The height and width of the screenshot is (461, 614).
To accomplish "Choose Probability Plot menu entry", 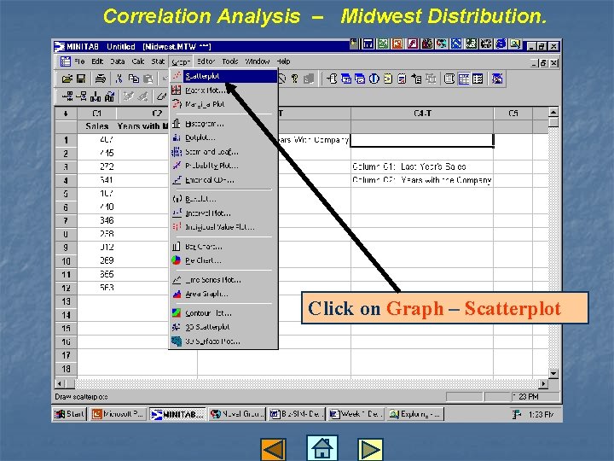I will (x=222, y=166).
